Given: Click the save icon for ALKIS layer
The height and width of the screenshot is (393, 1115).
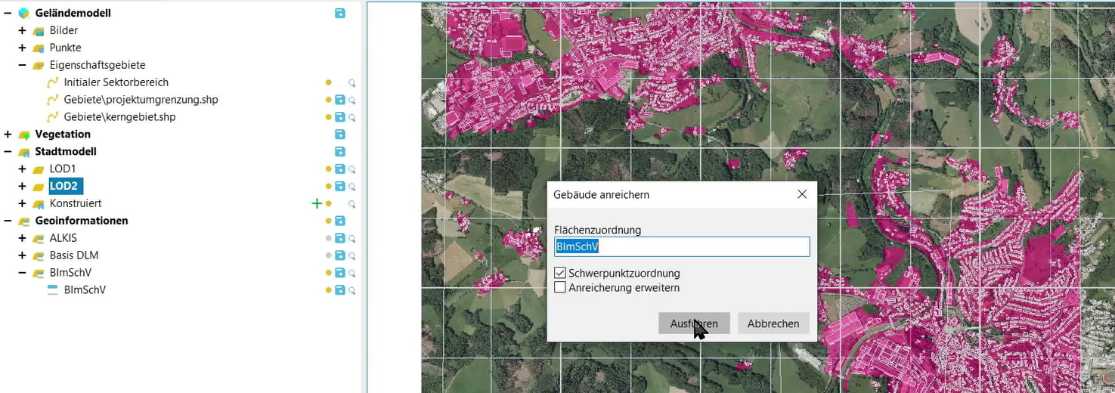Looking at the screenshot, I should click(x=340, y=238).
